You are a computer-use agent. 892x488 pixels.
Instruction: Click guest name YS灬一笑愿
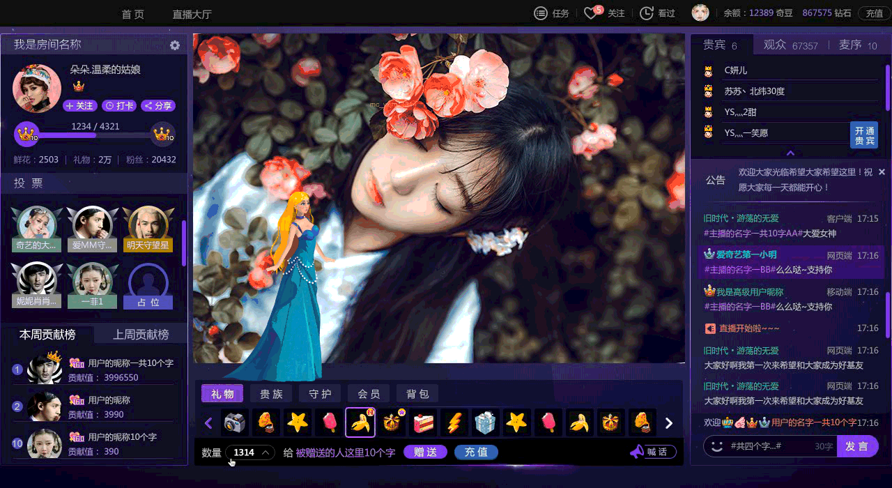point(746,133)
